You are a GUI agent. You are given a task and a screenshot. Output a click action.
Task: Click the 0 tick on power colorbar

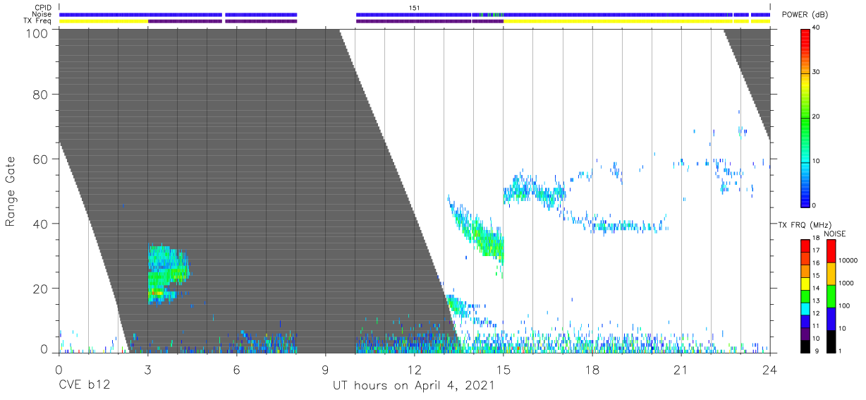(815, 205)
